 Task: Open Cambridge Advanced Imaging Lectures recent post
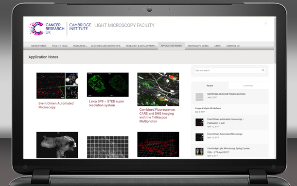click(x=226, y=94)
